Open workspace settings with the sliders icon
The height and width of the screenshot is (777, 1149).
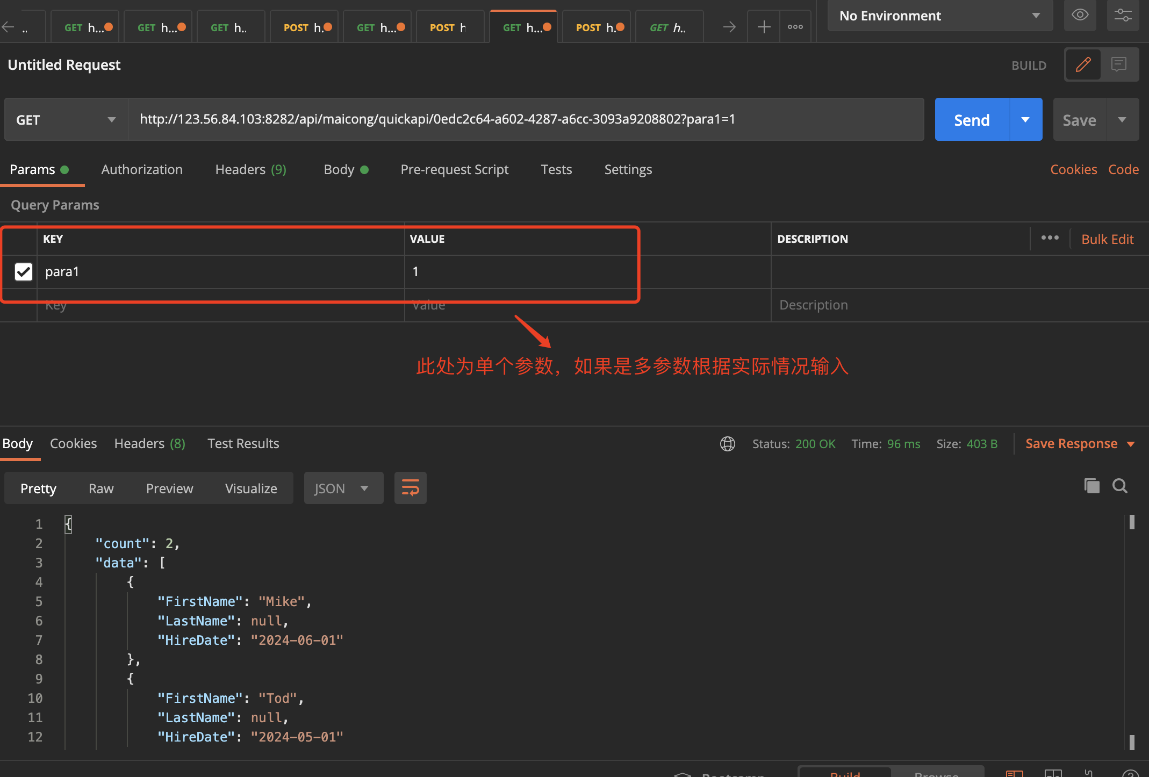tap(1123, 15)
